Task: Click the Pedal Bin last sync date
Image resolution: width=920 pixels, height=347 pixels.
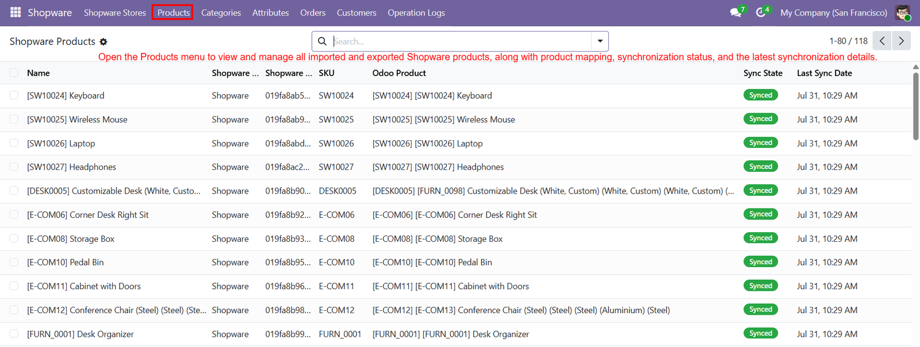Action: (827, 263)
